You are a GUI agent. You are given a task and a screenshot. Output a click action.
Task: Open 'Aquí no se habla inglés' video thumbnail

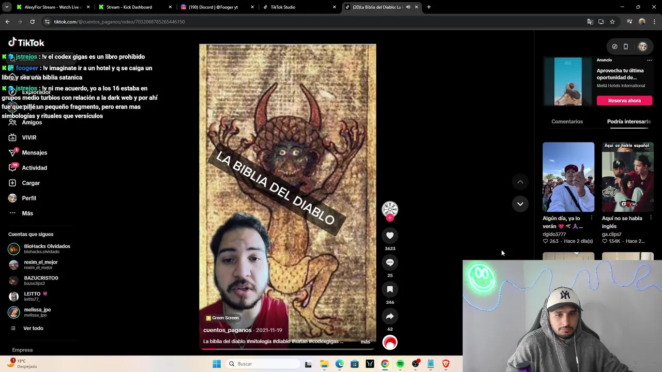[x=627, y=177]
